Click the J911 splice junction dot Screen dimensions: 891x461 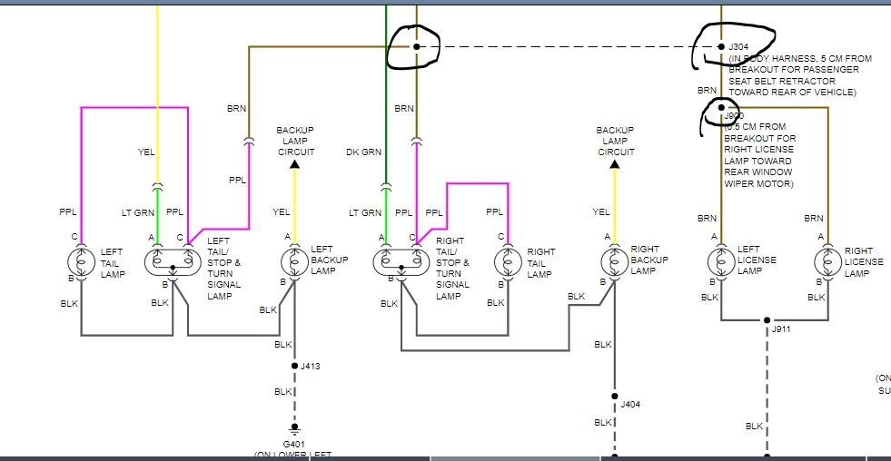click(x=767, y=320)
